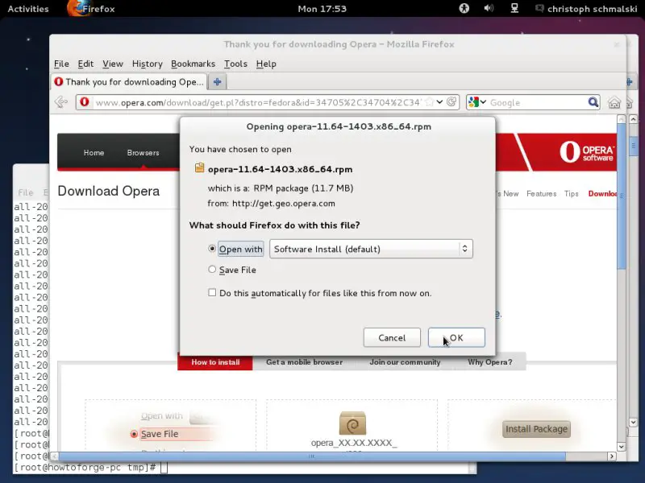Viewport: 645px width, 483px height.
Task: Open the History menu
Action: [x=148, y=64]
